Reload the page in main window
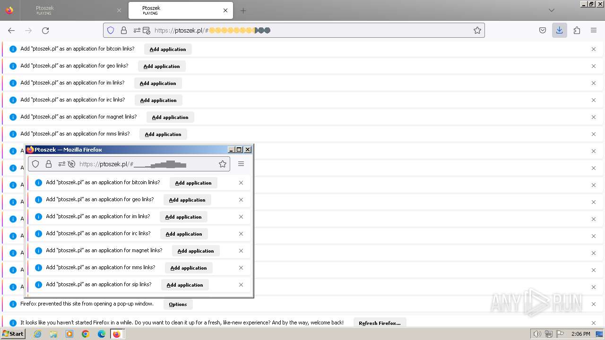The image size is (605, 340). tap(45, 30)
